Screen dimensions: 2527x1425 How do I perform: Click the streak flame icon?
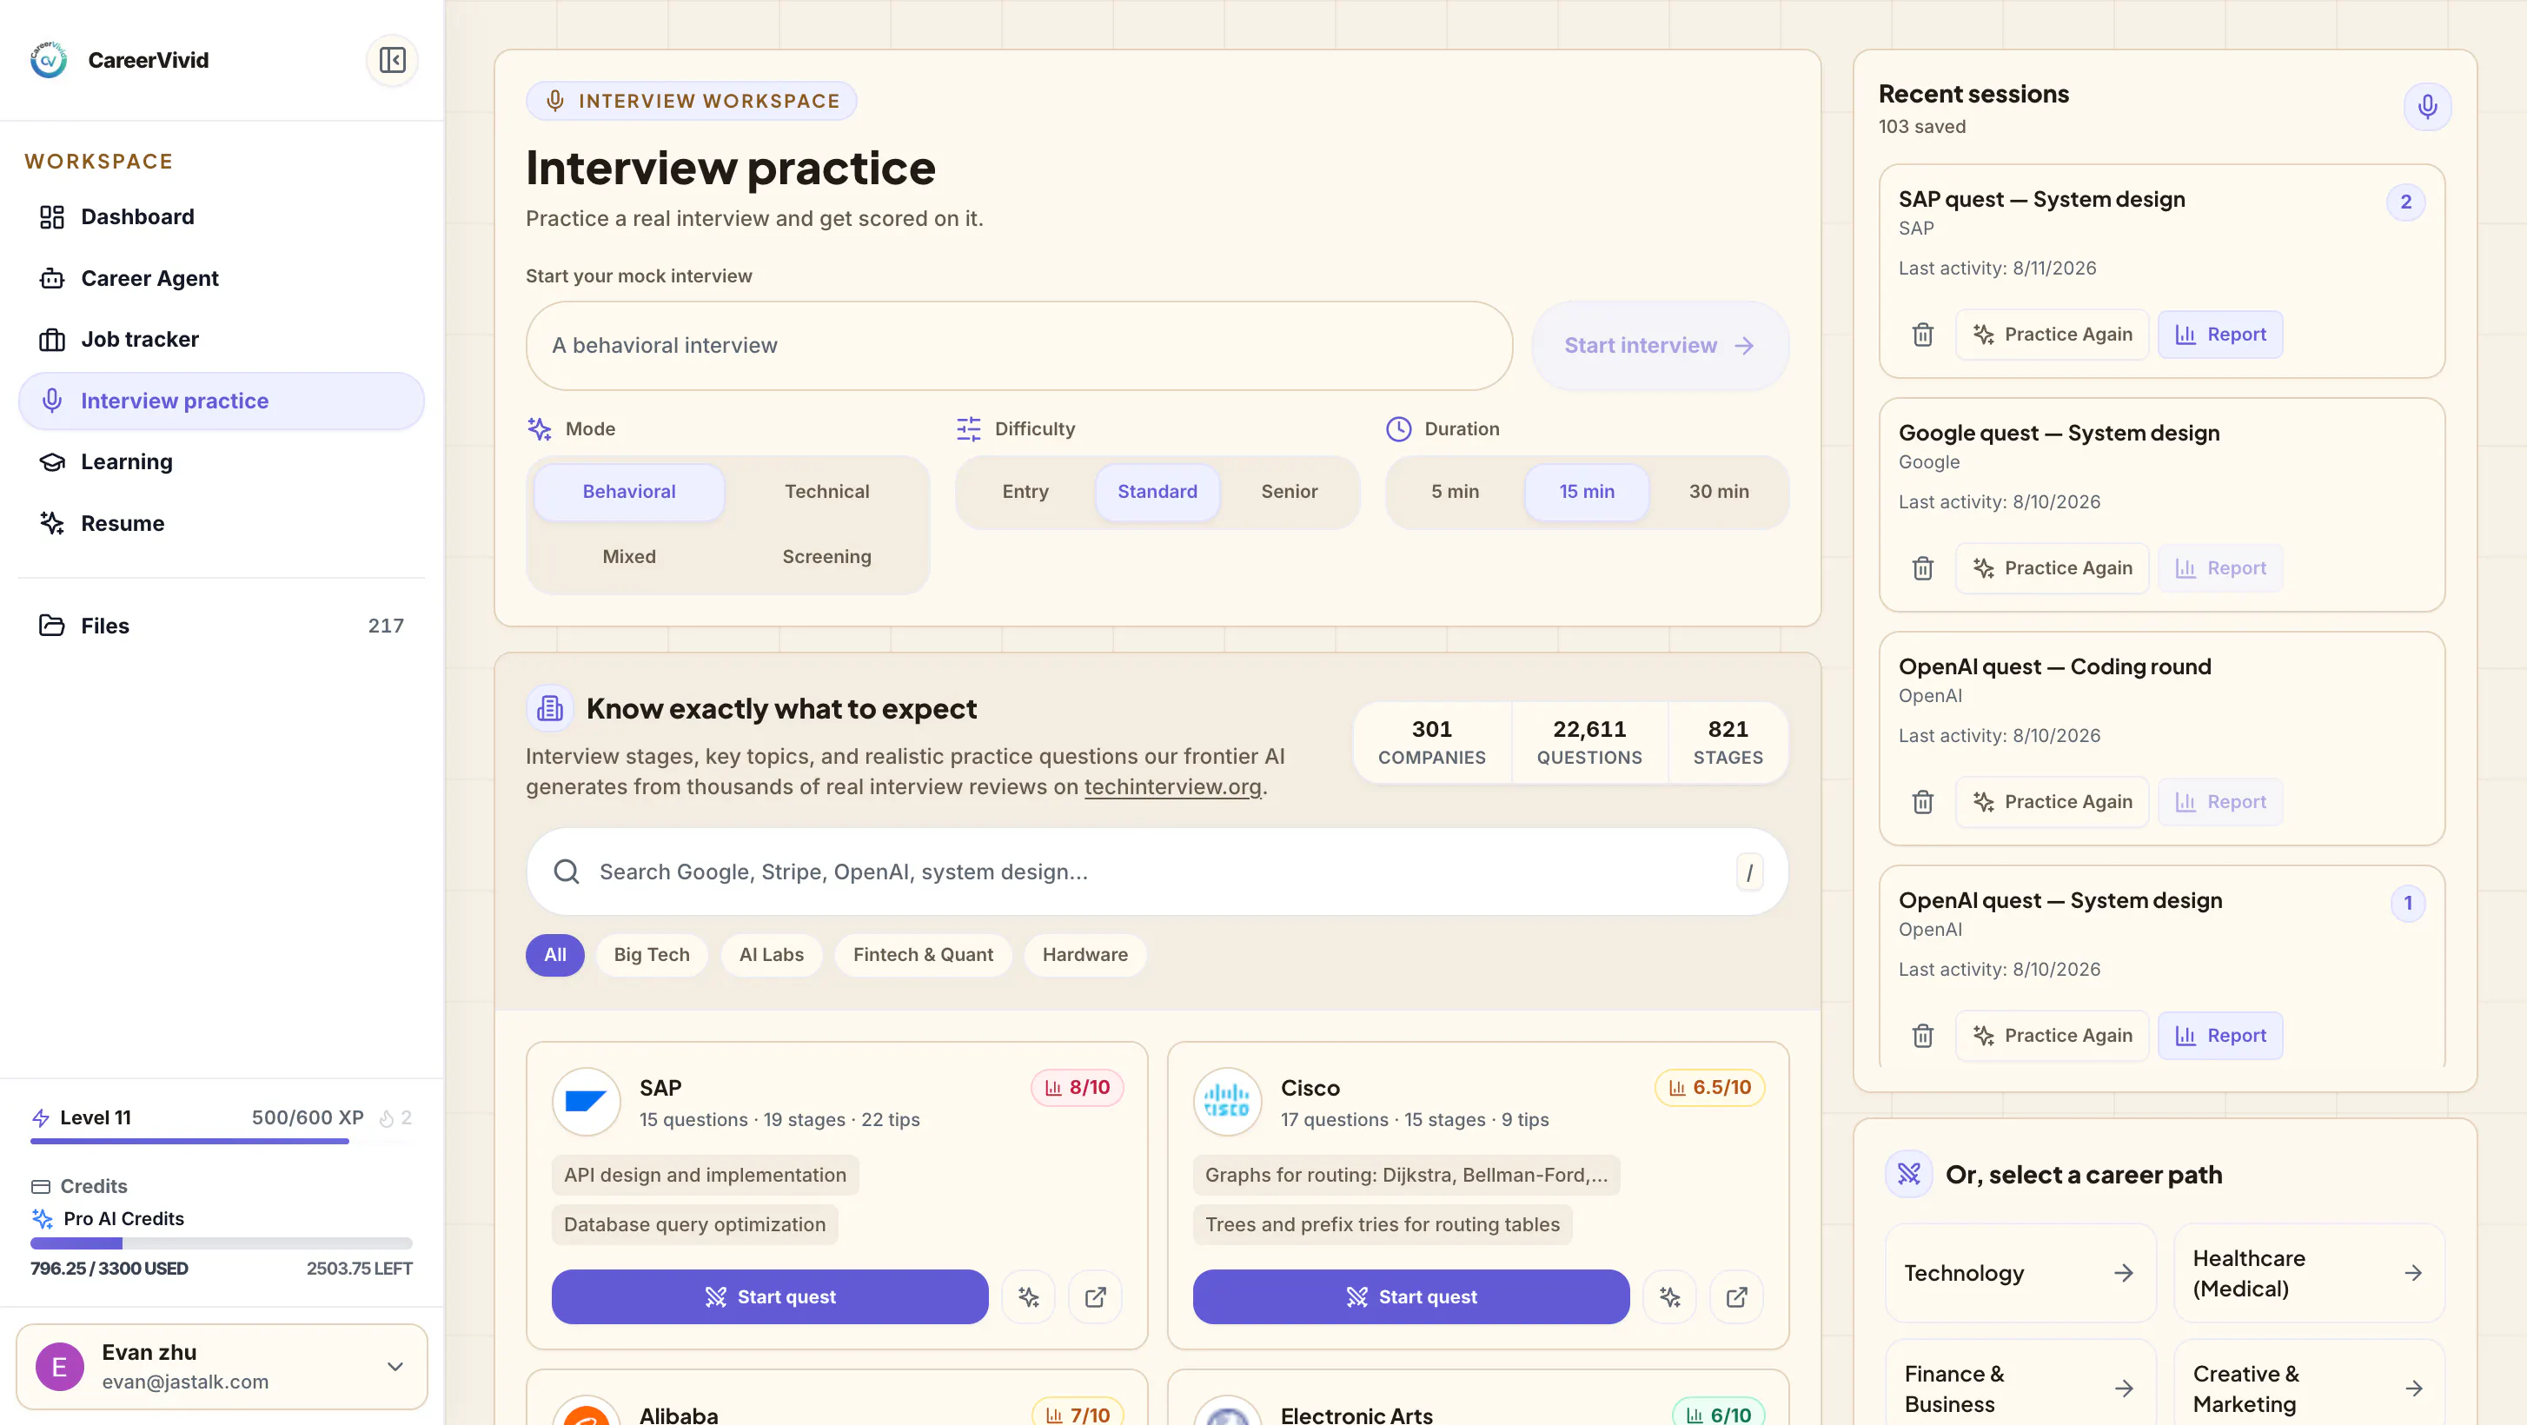coord(387,1118)
